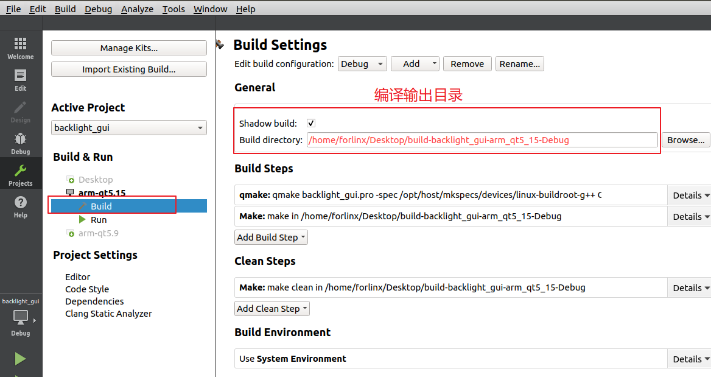
Task: Open the Tools menu
Action: [173, 9]
